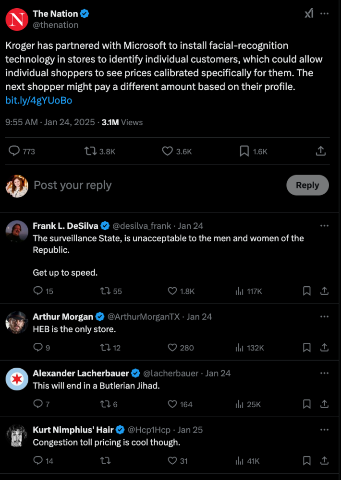Viewport: 341px width, 480px height.
Task: Reply to The Nation's main post
Action: [14, 151]
